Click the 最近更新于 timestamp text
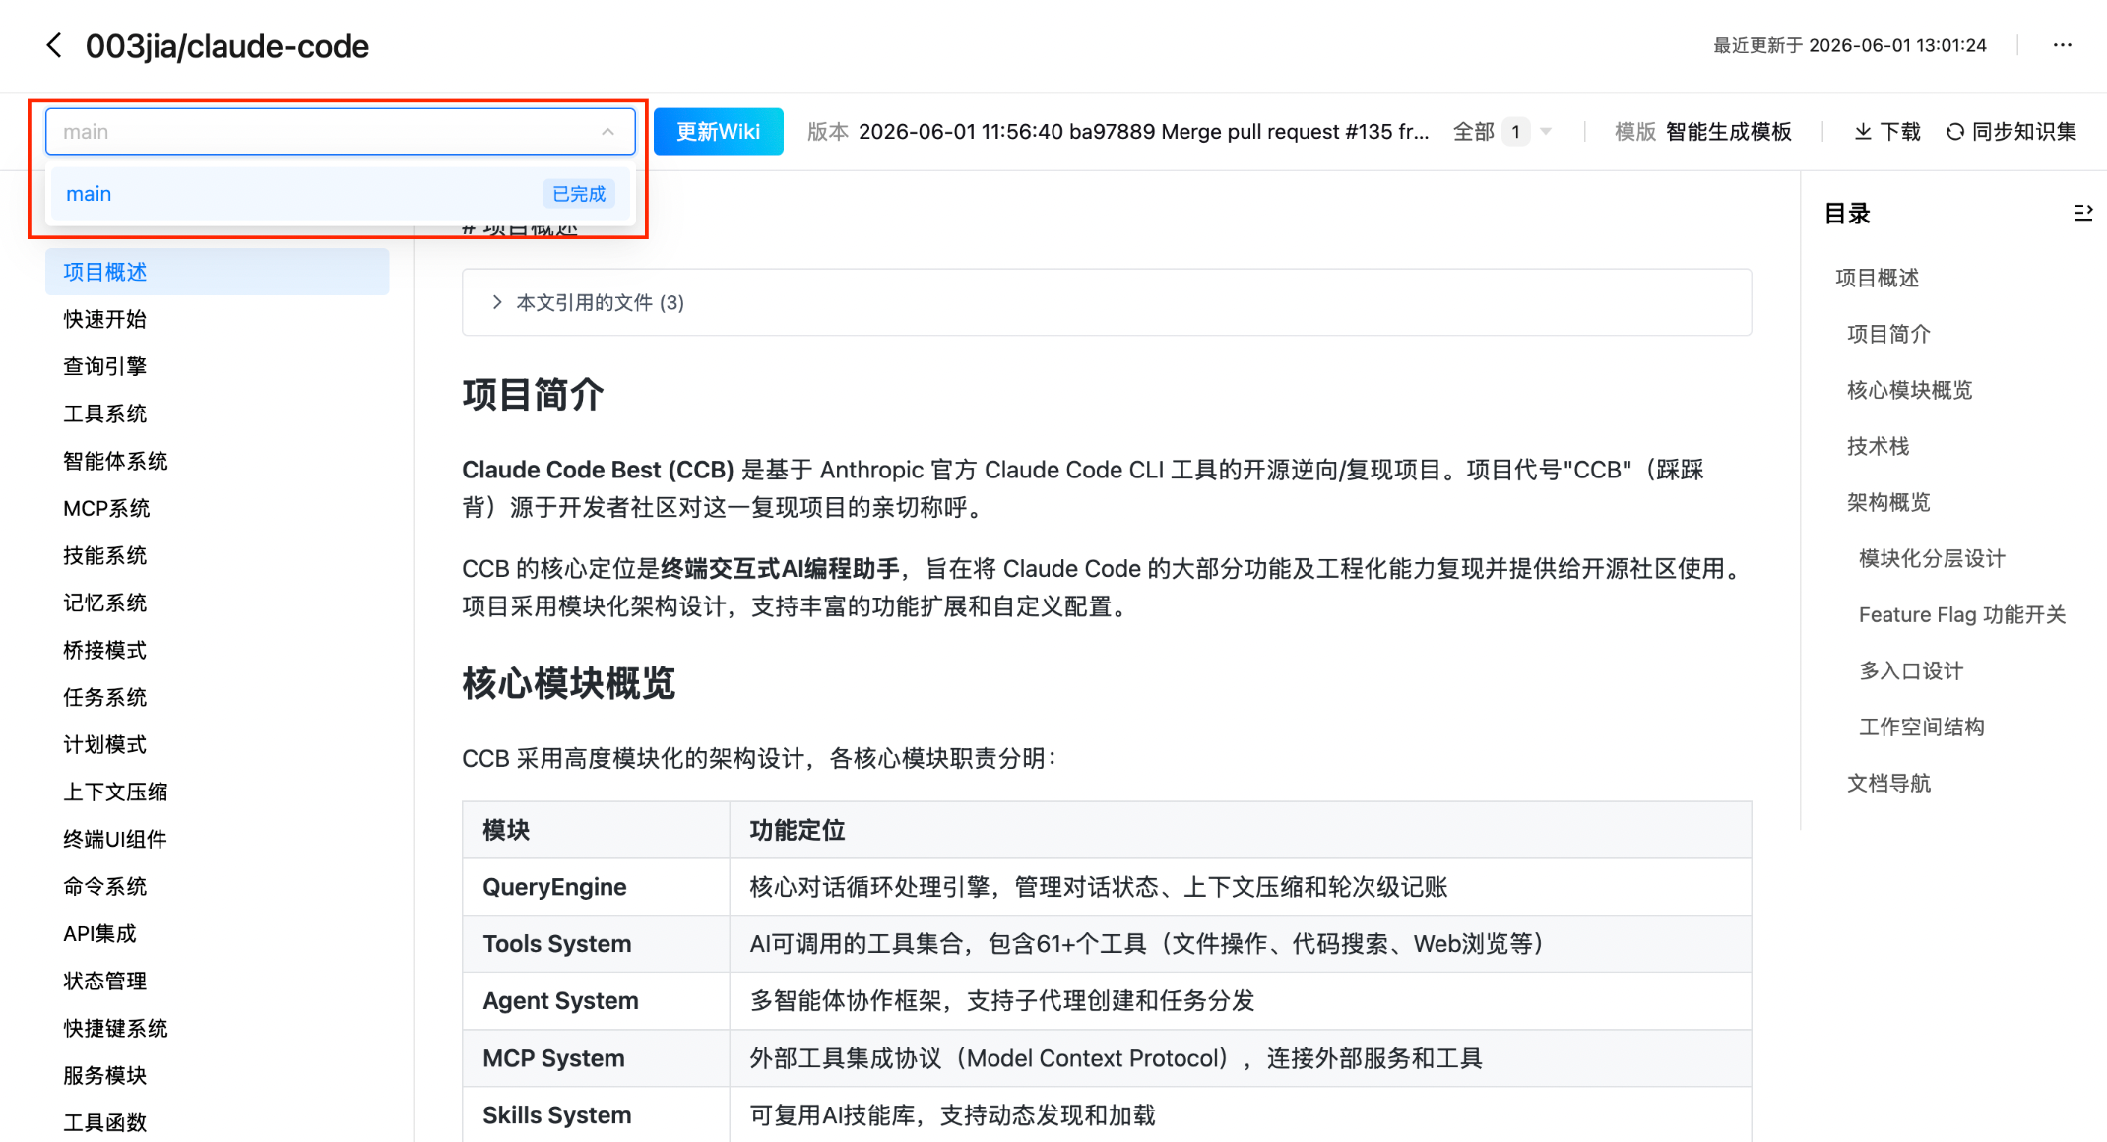 pyautogui.click(x=1850, y=45)
